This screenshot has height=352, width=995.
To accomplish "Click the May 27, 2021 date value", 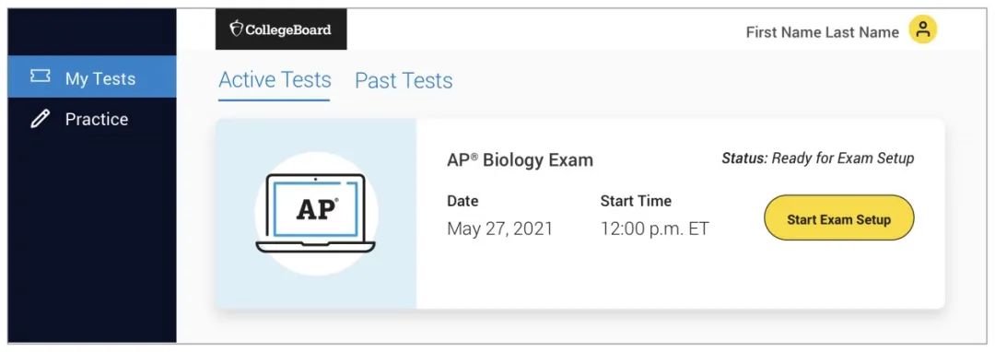I will (500, 229).
